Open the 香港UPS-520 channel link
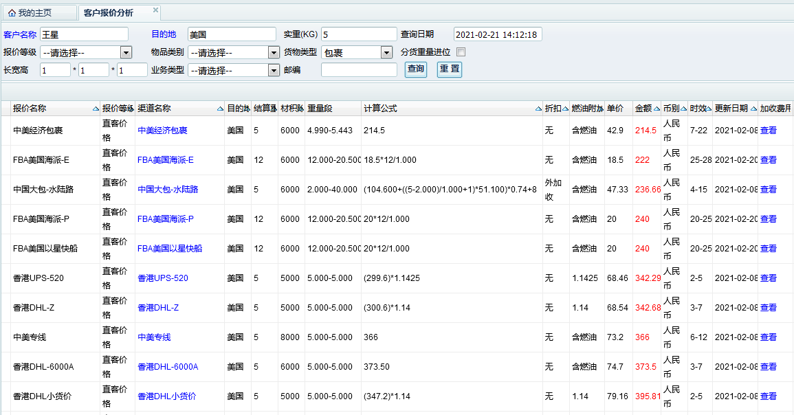 point(163,278)
